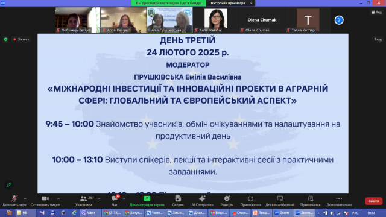Image resolution: width=386 pixels, height=217 pixels.
Task: Open the Чат chat panel
Action: click(x=115, y=201)
